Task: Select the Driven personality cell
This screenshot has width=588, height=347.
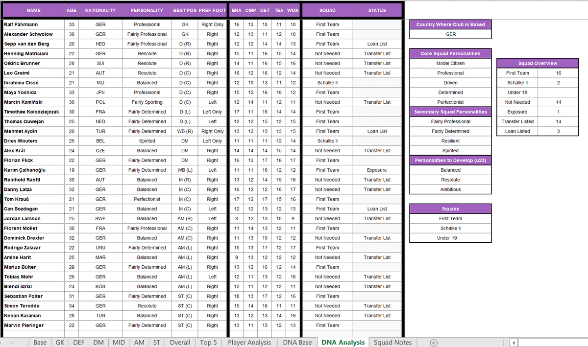Action: [450, 83]
